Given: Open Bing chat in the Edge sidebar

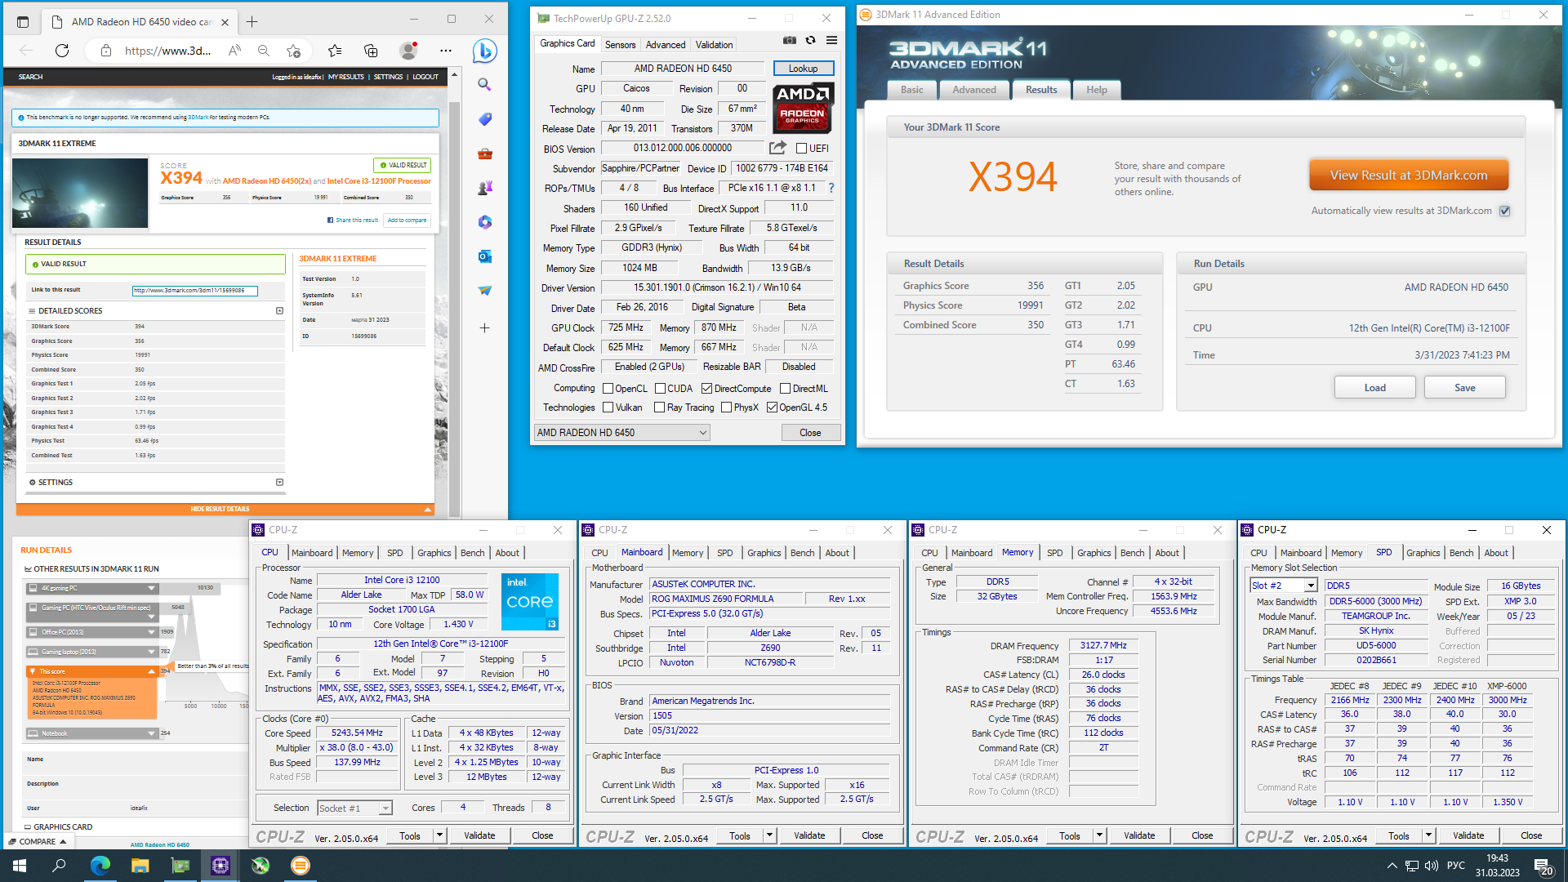Looking at the screenshot, I should (485, 51).
